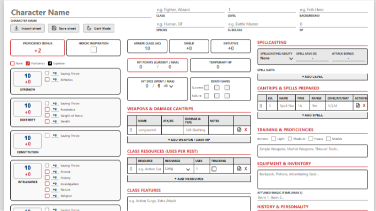Enable Light armor training checkbox

click(x=274, y=138)
